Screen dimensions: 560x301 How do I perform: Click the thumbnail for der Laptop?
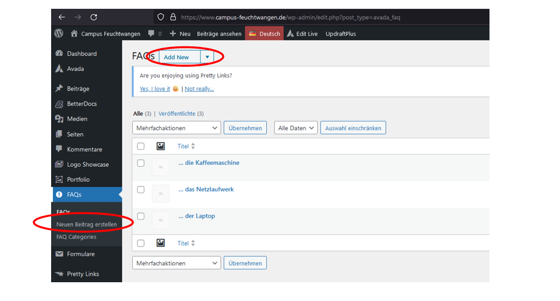pos(161,220)
